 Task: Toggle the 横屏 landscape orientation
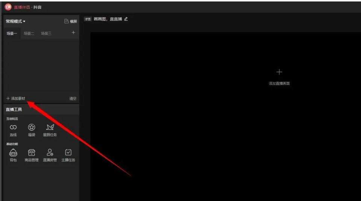coord(70,21)
